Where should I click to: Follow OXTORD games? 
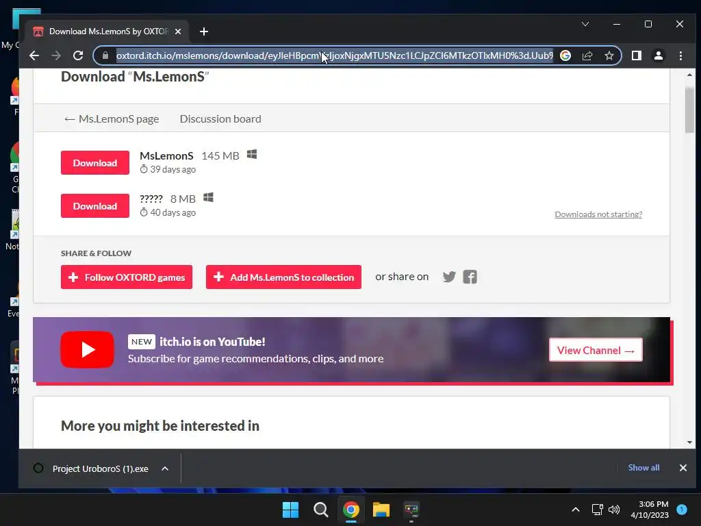(127, 277)
